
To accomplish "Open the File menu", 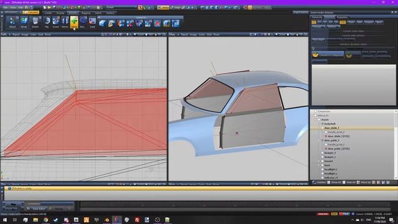I will (x=6, y=7).
